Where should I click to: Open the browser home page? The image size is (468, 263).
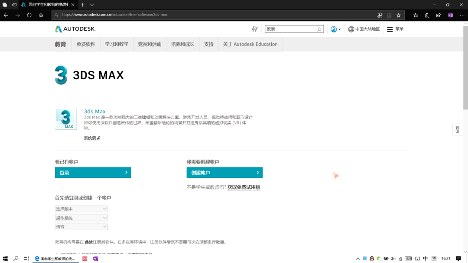click(x=41, y=15)
